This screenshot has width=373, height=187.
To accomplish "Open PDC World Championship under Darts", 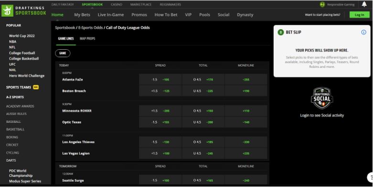I will [21, 173].
